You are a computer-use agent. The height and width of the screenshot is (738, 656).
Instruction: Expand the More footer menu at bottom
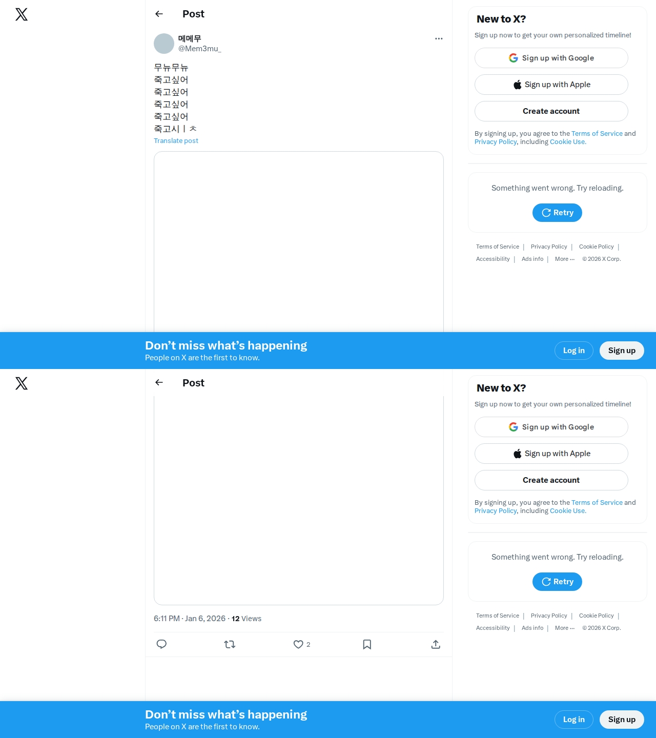click(x=565, y=628)
